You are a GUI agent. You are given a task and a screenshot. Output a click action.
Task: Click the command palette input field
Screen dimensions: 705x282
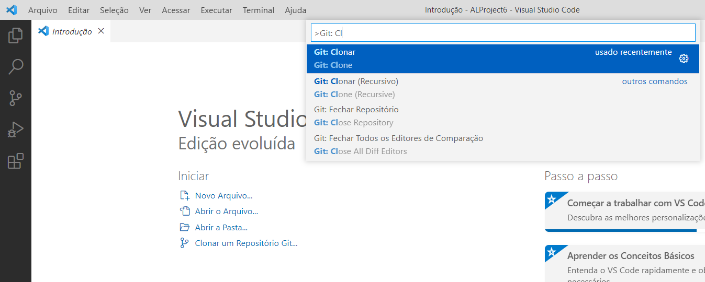click(x=503, y=33)
